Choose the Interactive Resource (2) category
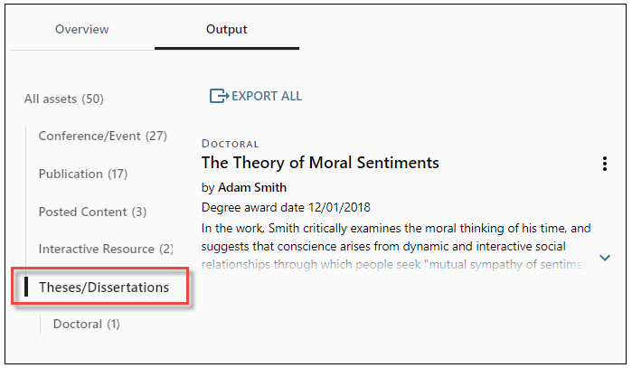 [x=106, y=249]
